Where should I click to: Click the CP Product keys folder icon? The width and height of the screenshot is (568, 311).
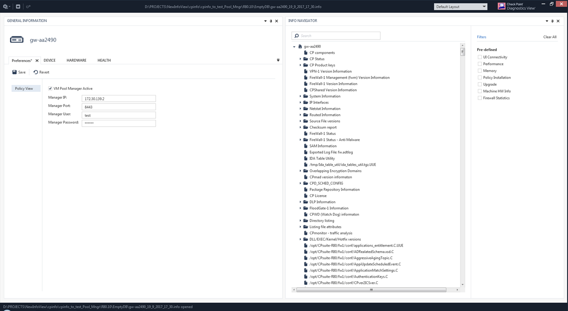[306, 65]
